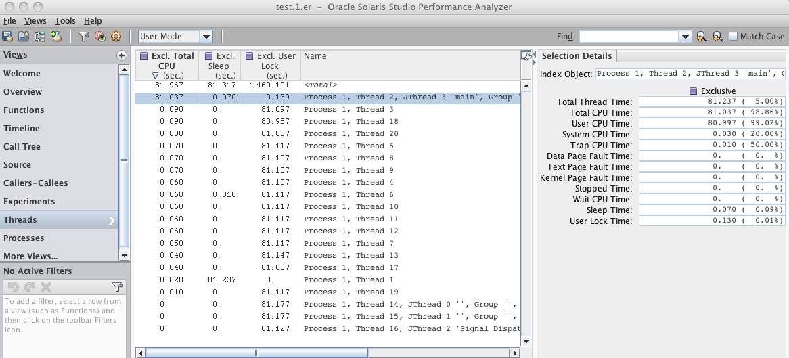Click the sort arrow under Excl. Total CPU

155,76
